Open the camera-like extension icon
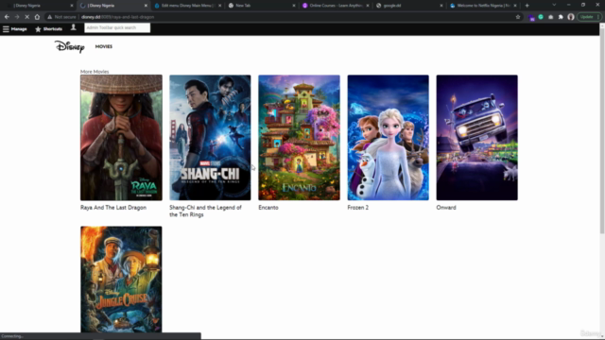The height and width of the screenshot is (340, 605). pos(551,17)
